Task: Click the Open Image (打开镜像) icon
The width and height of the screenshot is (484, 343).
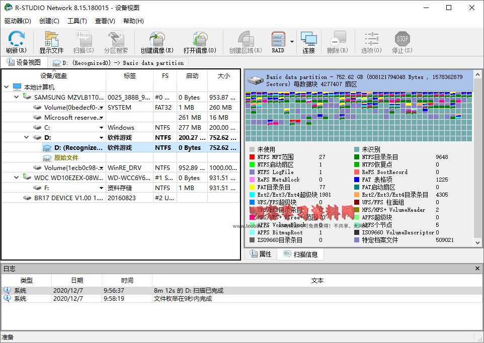Action: (200, 39)
